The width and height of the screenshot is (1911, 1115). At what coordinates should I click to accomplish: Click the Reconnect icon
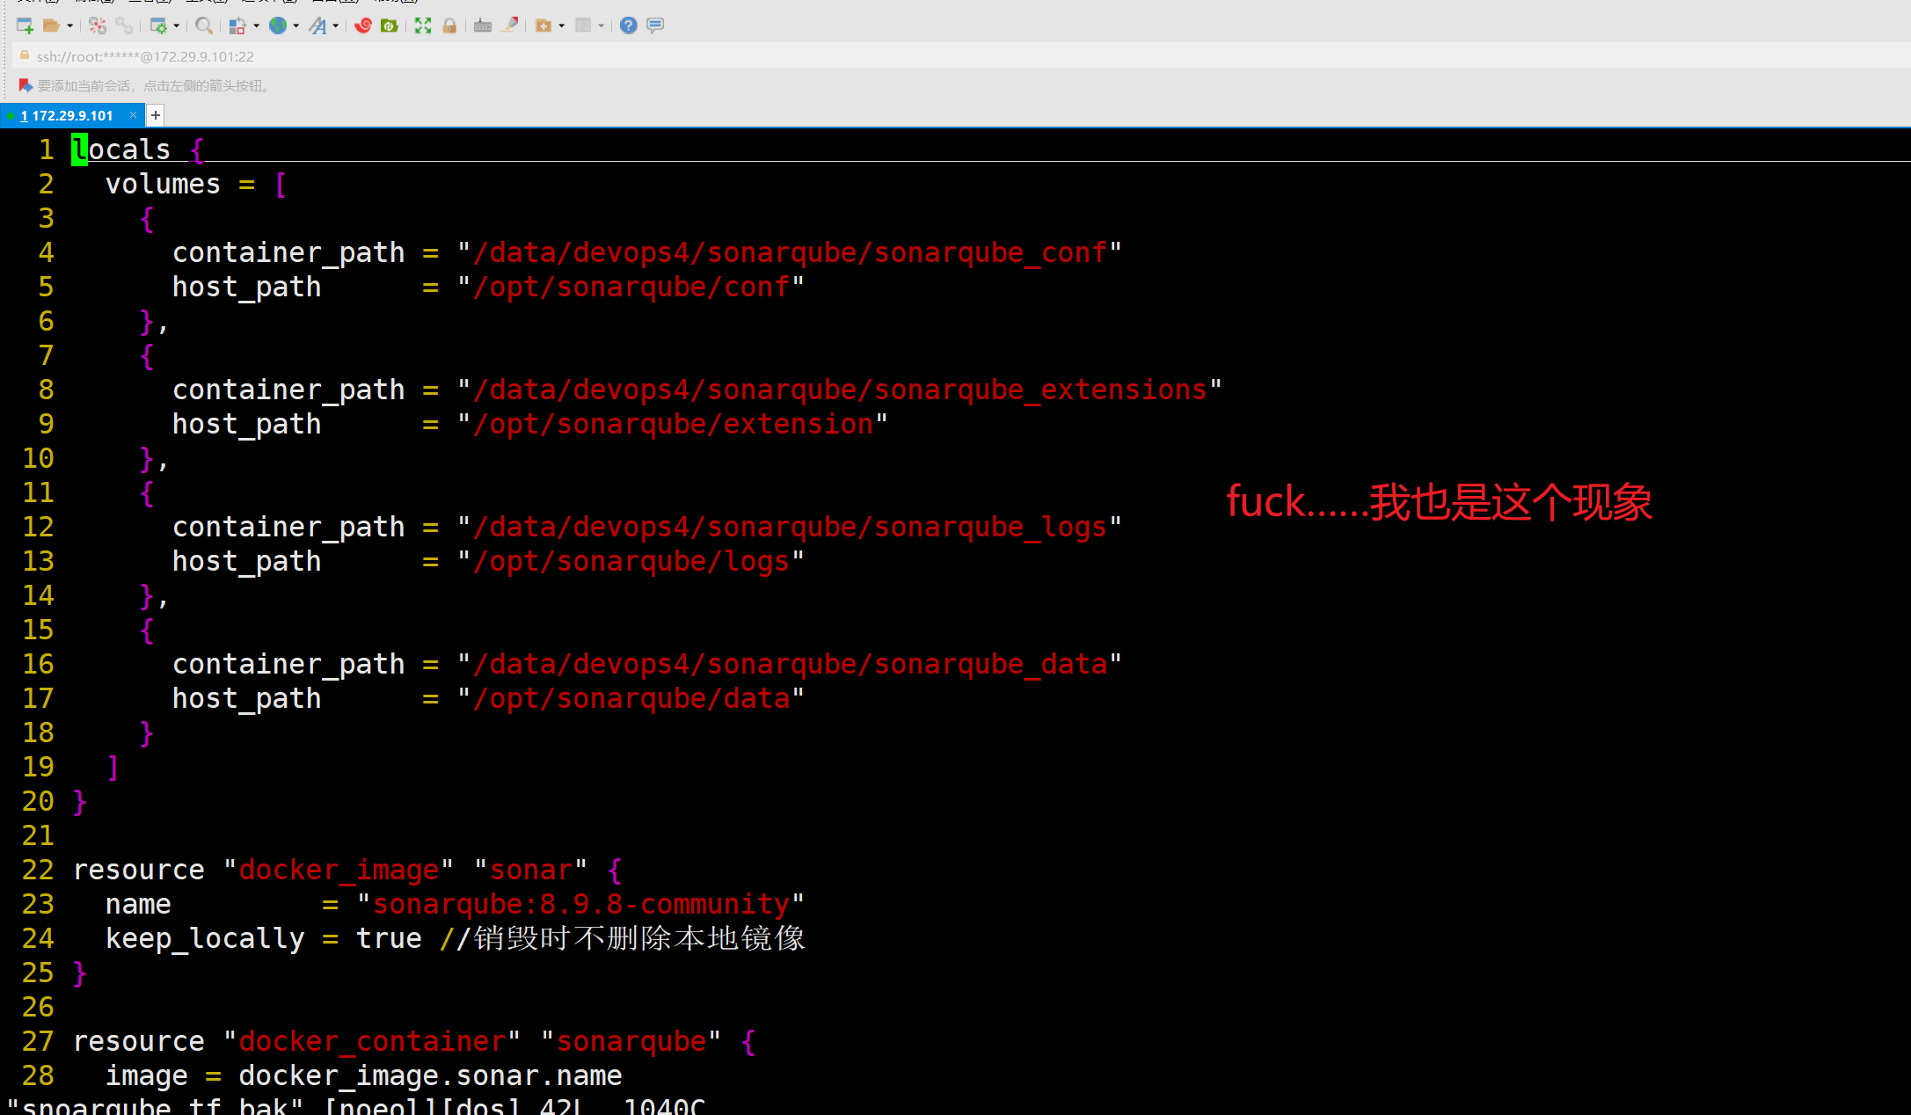tap(98, 26)
